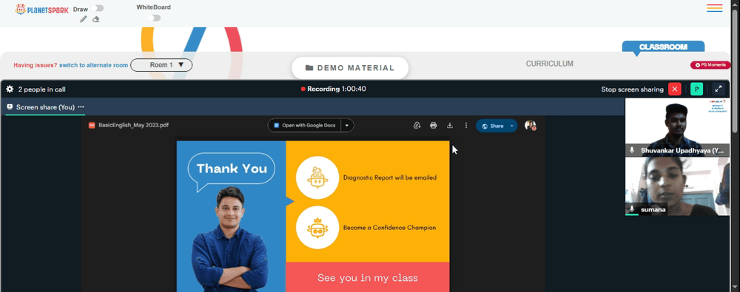Select the Screen share (You) tab
740x292 pixels.
point(45,107)
